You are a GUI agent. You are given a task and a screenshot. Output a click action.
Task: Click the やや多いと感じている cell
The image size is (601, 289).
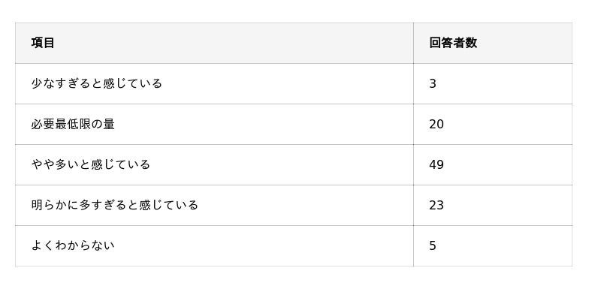214,164
